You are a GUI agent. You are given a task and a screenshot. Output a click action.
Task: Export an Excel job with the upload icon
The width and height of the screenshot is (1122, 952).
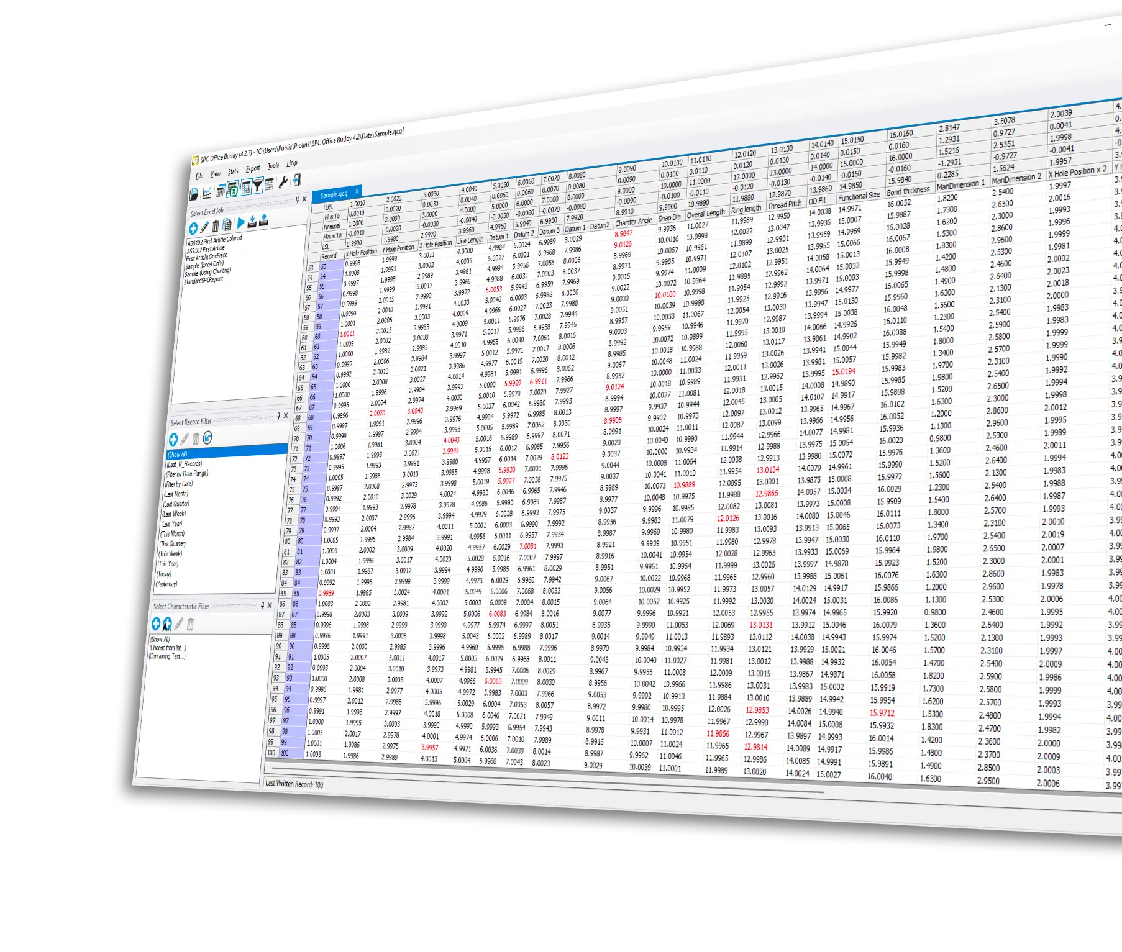263,220
